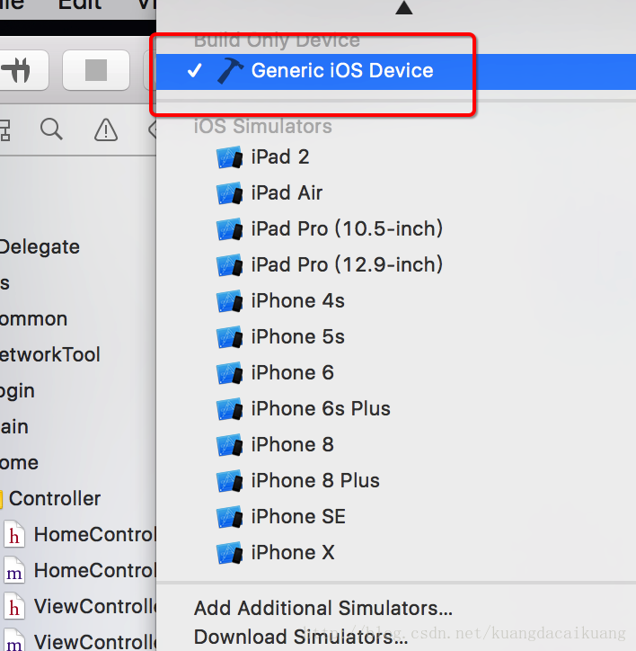Select the etworkTool group in navigator
The image size is (636, 651).
click(49, 355)
